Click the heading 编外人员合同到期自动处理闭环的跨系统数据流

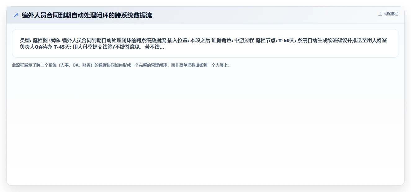pos(87,15)
